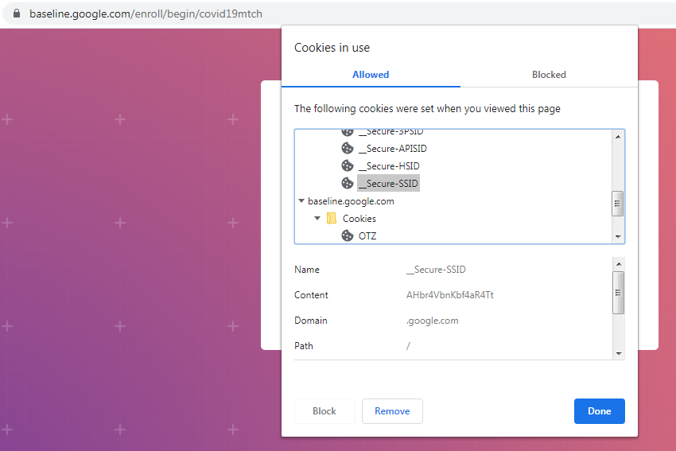Click the cookie details pane's scroll down arrow
676x451 pixels.
618,353
